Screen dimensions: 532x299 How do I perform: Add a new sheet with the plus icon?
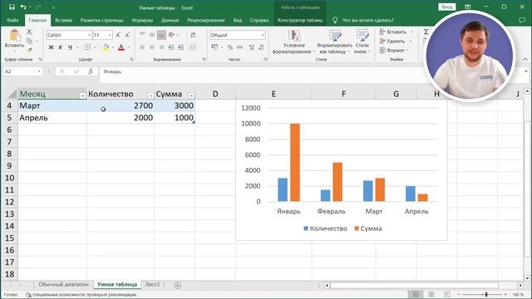177,286
